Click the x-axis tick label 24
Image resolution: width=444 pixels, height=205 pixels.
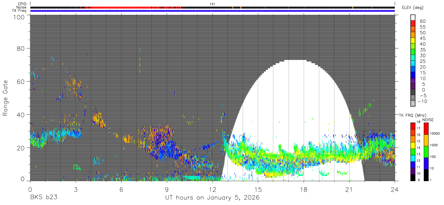[395, 189]
